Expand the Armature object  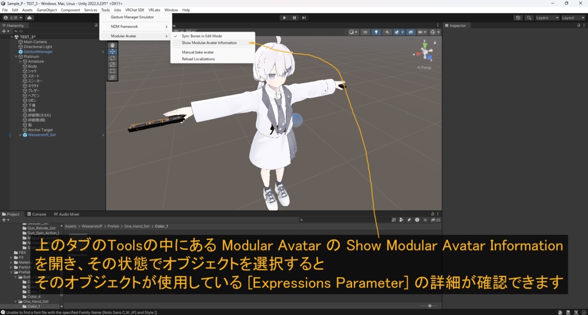pyautogui.click(x=20, y=61)
